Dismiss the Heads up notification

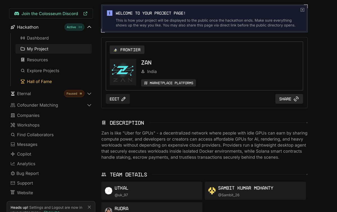click(x=89, y=207)
